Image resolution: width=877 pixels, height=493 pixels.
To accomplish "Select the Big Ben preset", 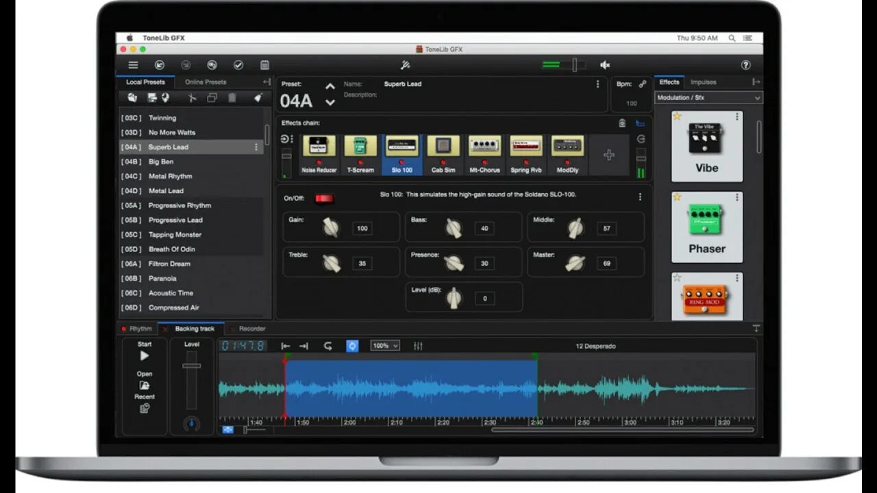I will 190,162.
